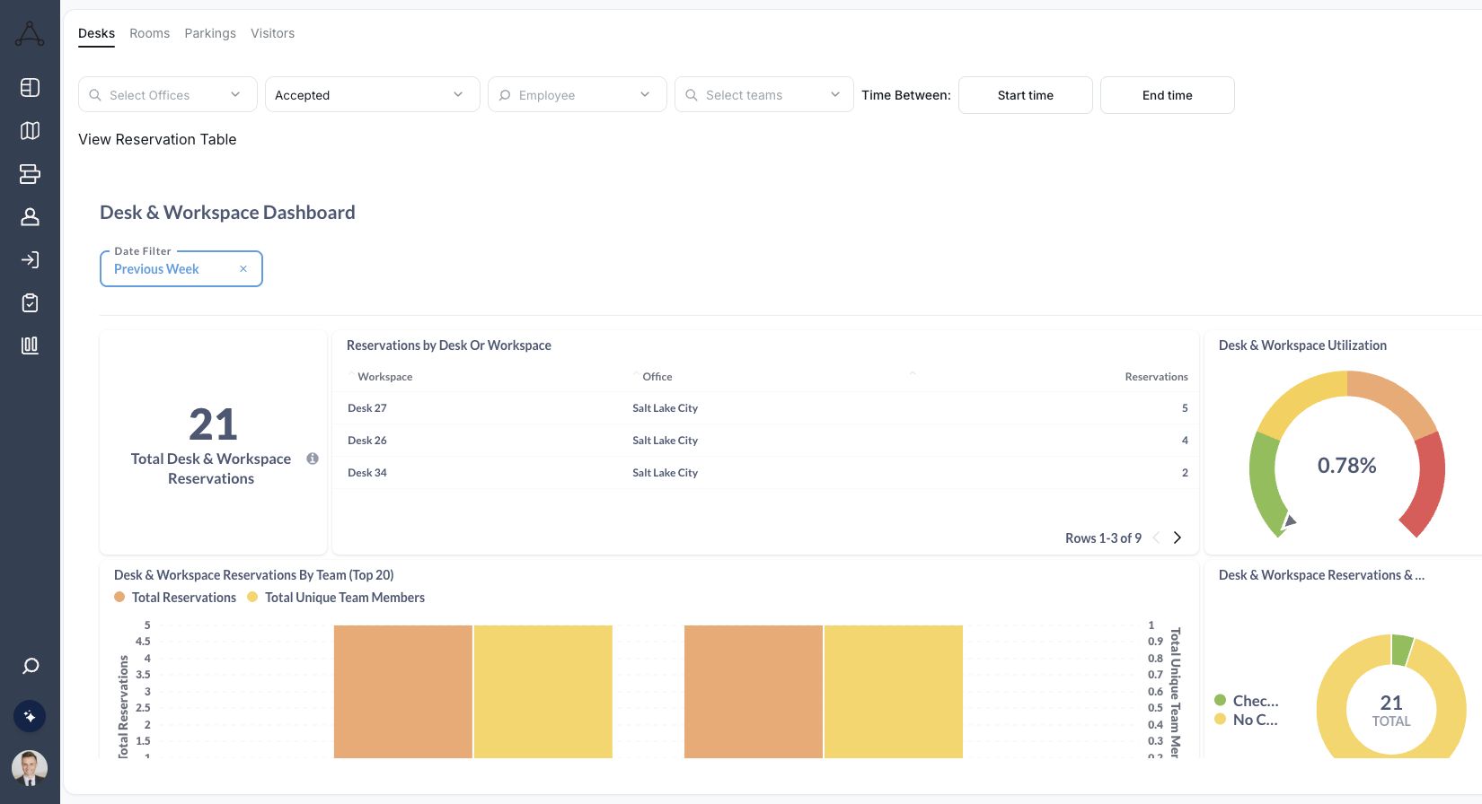
Task: Switch to the Desks tab
Action: (96, 33)
